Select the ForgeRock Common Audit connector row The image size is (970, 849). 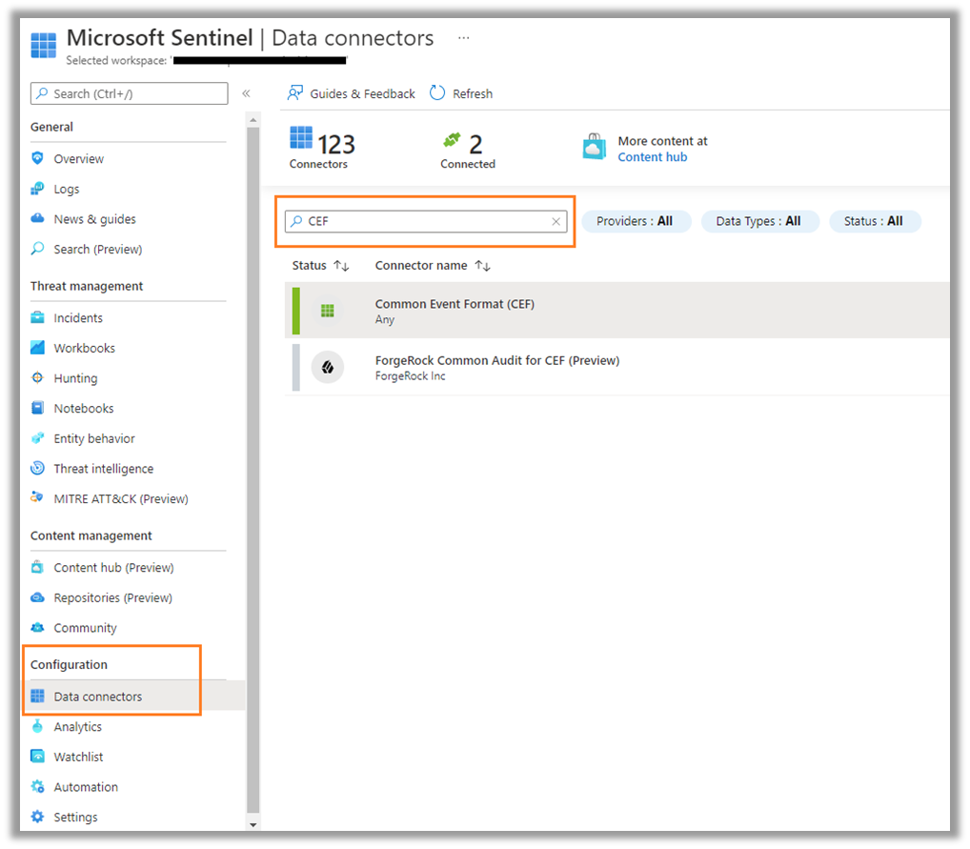click(497, 367)
